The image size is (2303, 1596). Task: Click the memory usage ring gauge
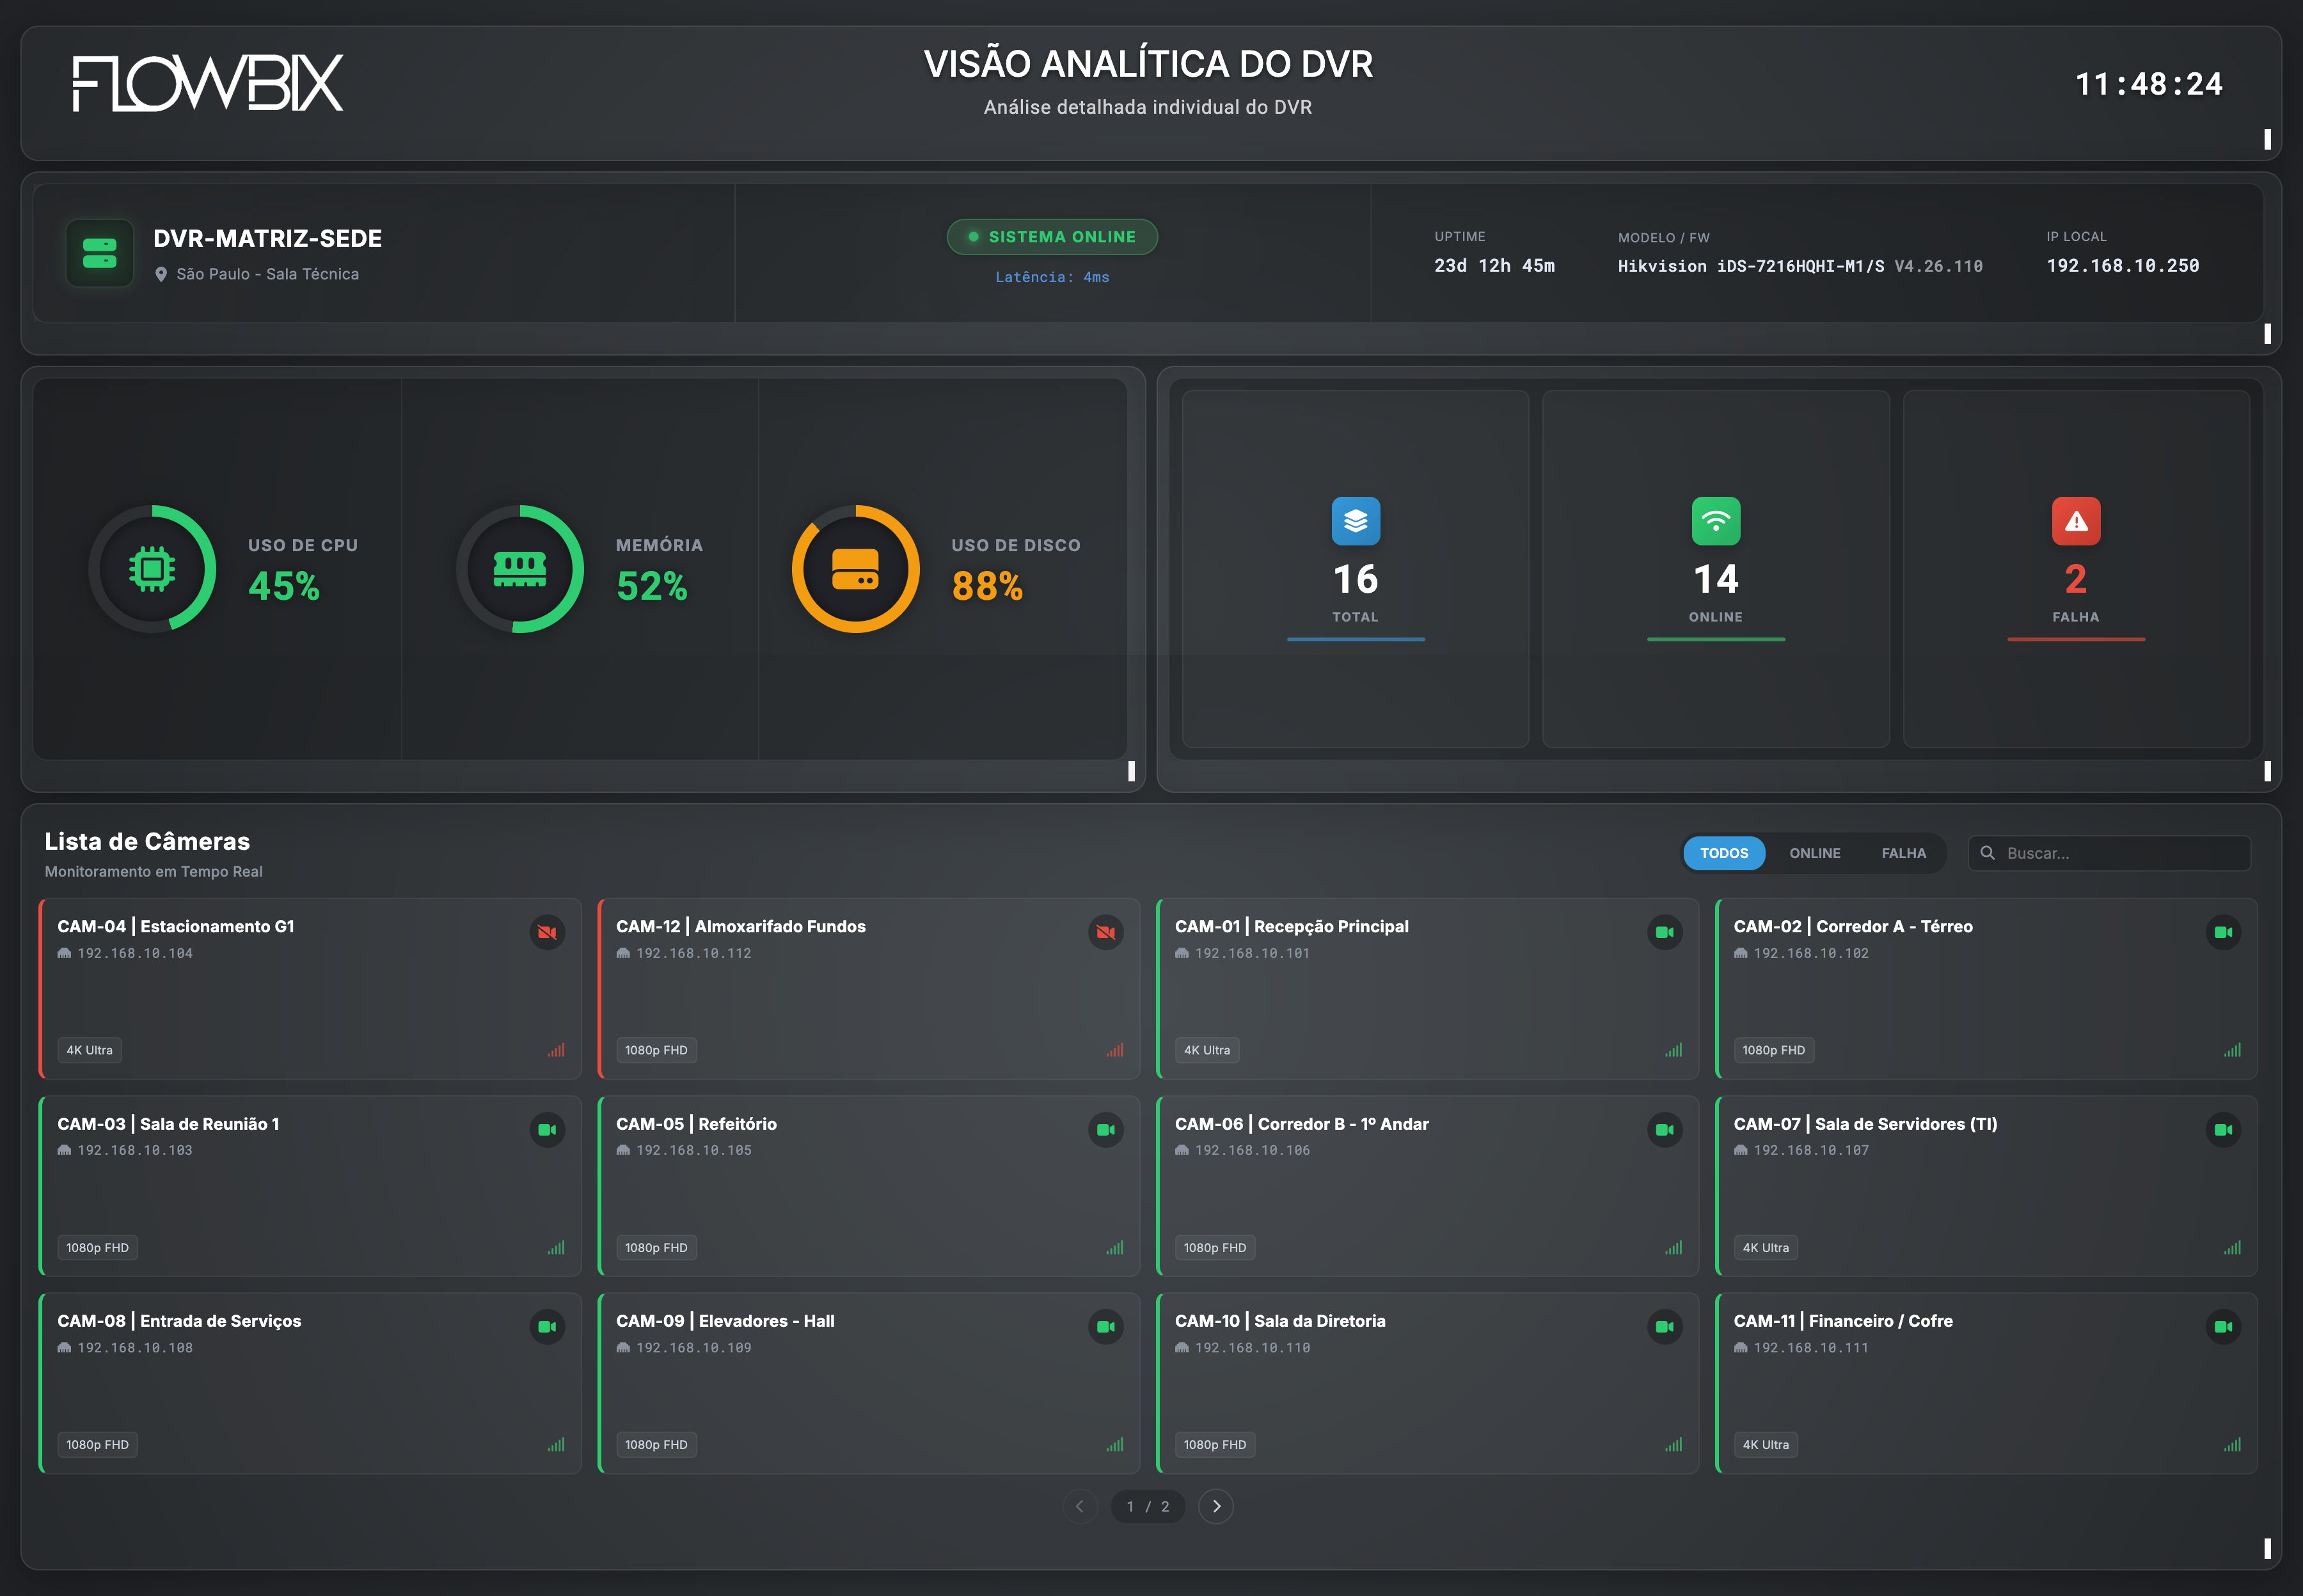pos(520,569)
